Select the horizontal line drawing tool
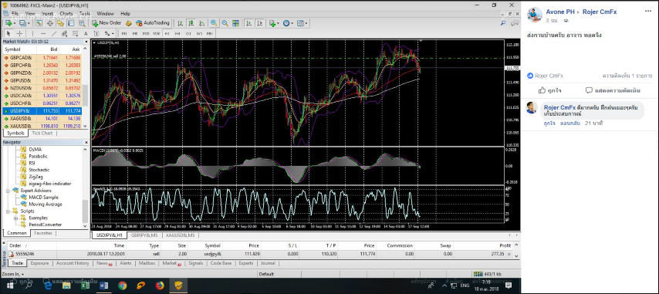 43,34
